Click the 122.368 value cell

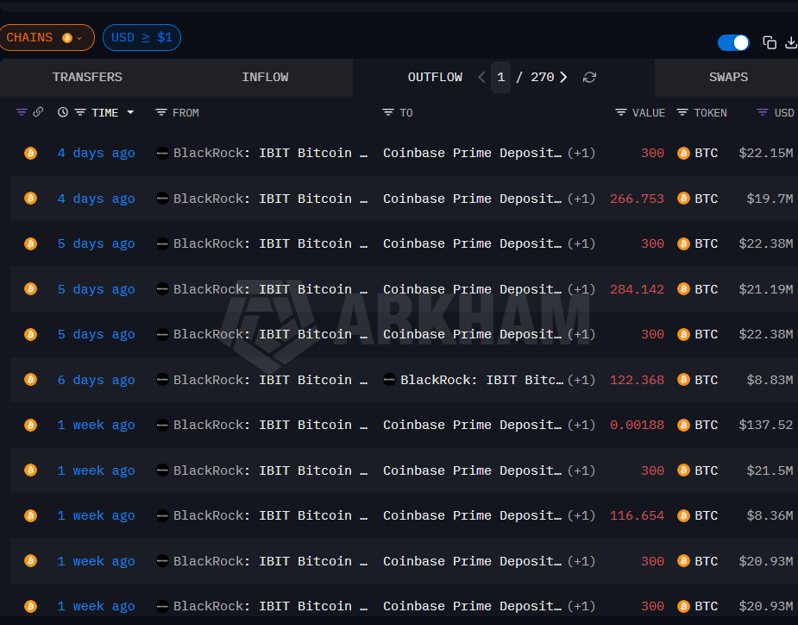[x=637, y=380]
